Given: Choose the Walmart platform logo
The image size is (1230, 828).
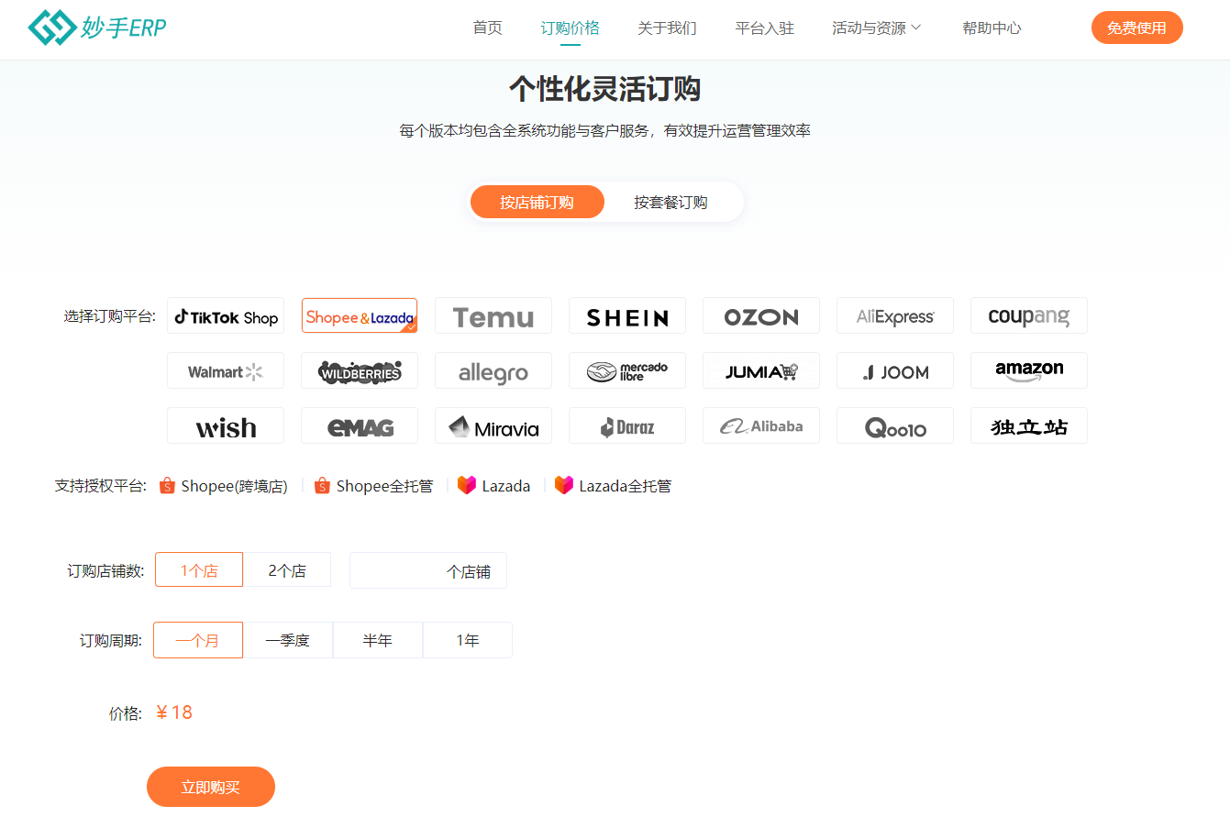Looking at the screenshot, I should pos(226,371).
